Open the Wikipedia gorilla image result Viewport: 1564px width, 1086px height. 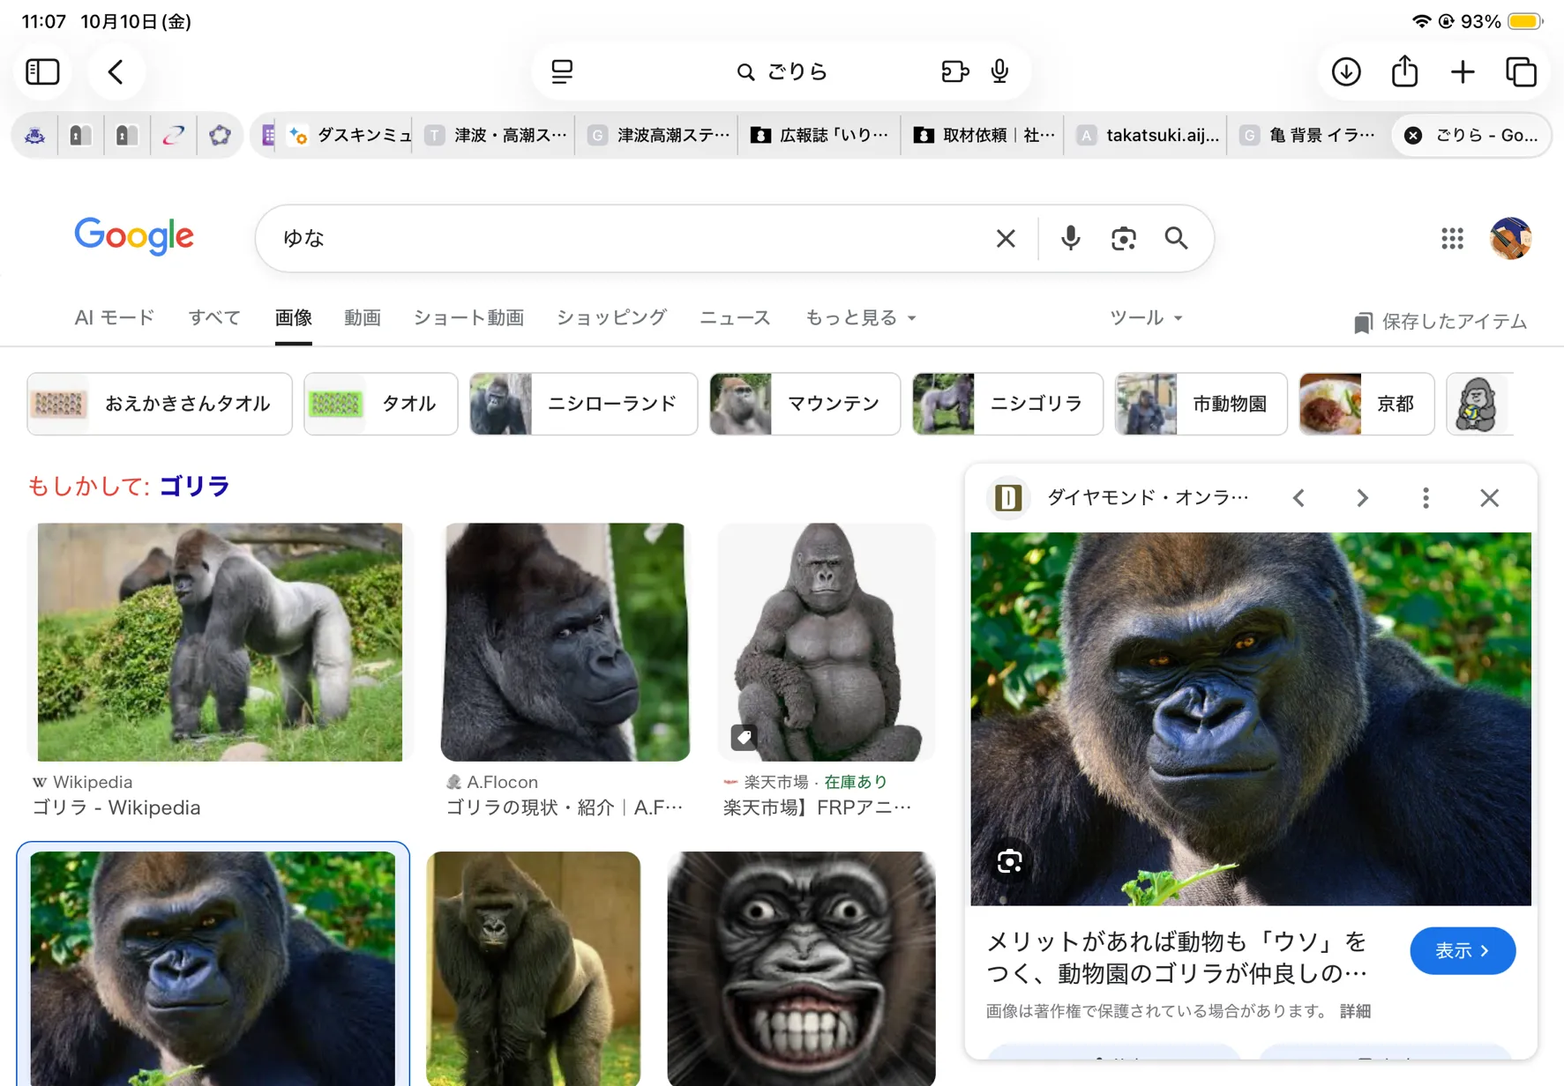pyautogui.click(x=220, y=642)
